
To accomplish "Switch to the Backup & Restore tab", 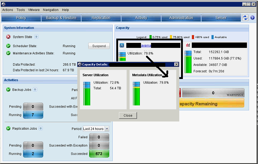I will [61, 18].
